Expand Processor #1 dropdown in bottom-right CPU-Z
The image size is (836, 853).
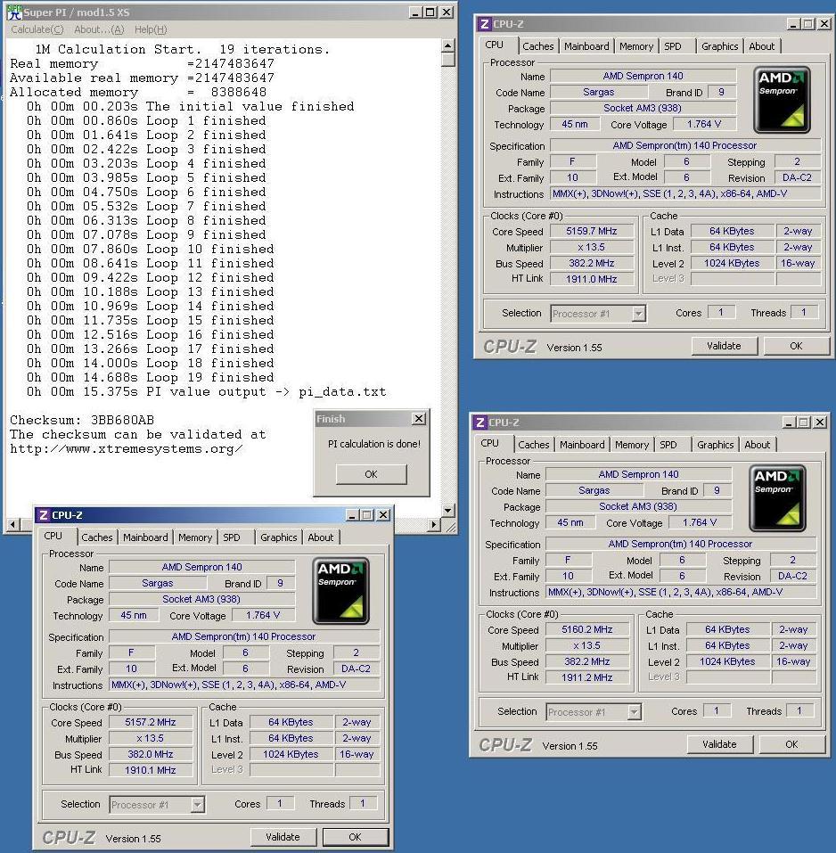(x=635, y=711)
